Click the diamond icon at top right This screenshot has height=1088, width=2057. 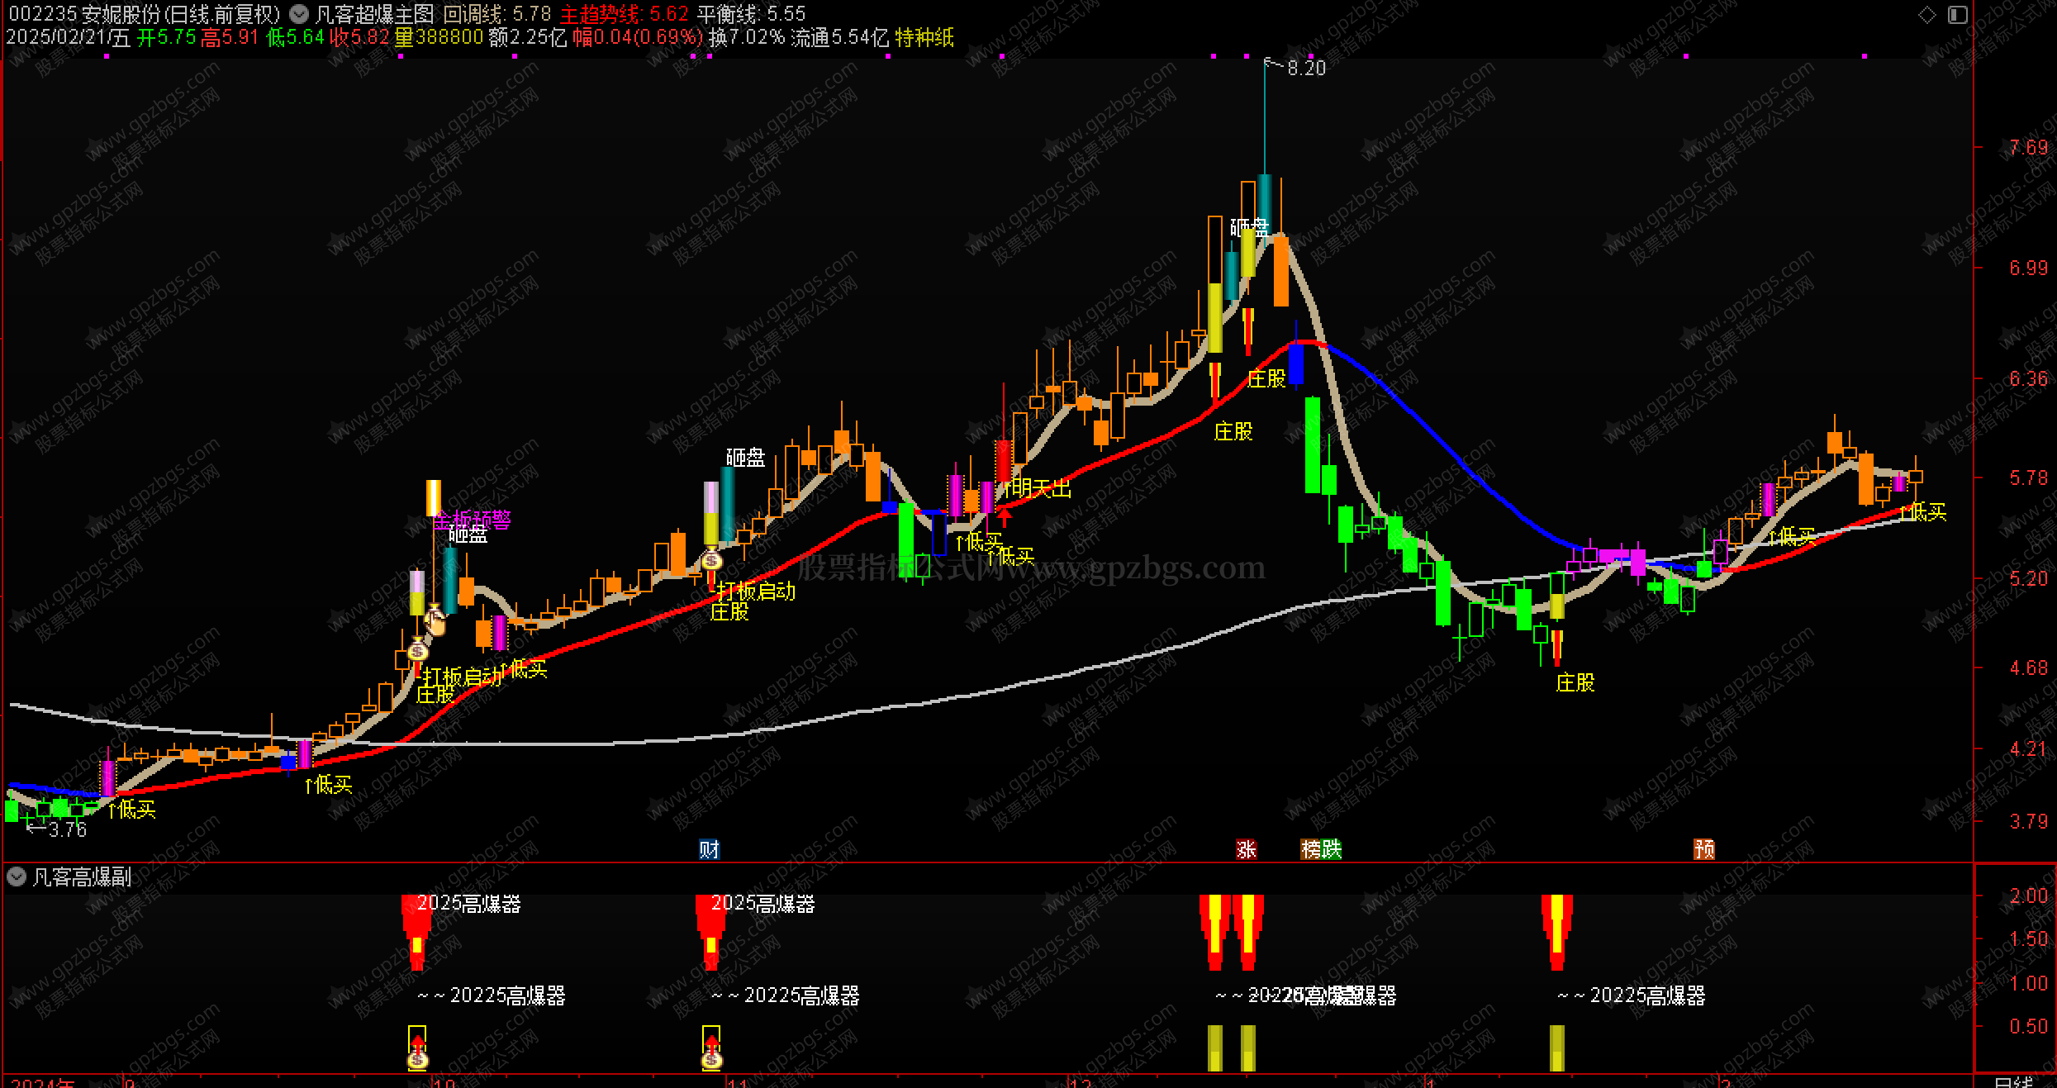[x=1926, y=14]
